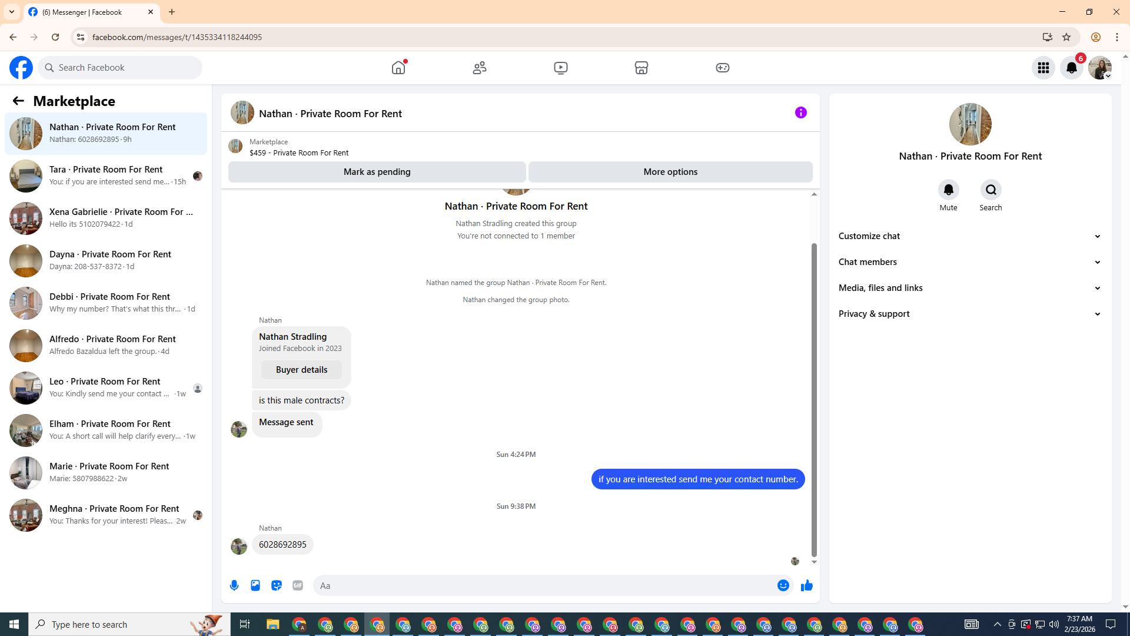View Buyer details for Nathan Stradling
This screenshot has height=636, width=1130.
(301, 370)
